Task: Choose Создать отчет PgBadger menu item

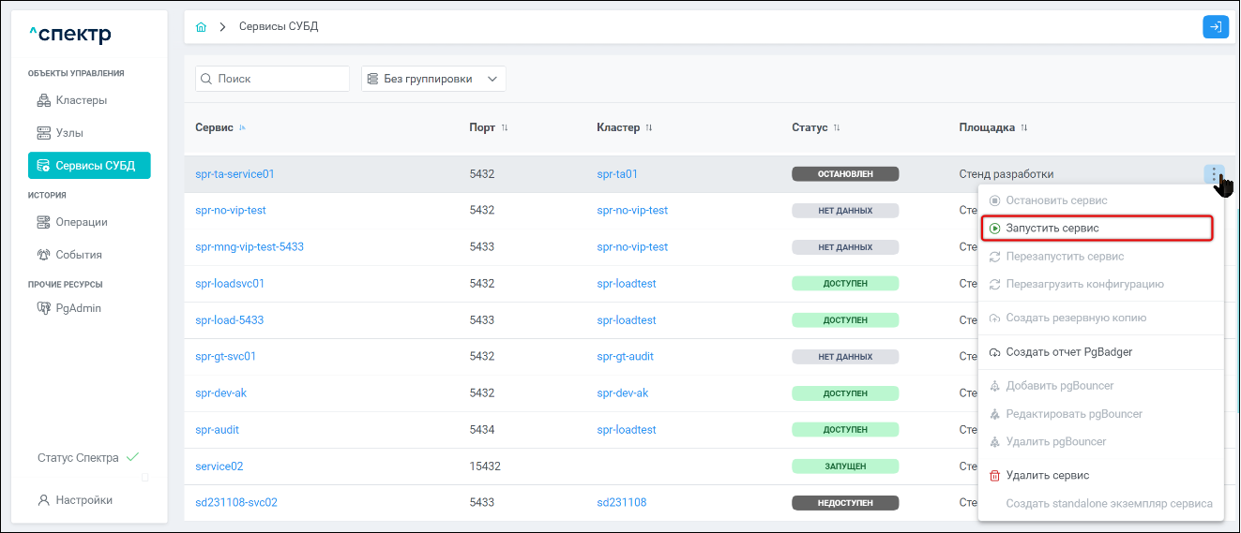Action: tap(1068, 352)
